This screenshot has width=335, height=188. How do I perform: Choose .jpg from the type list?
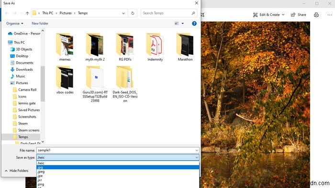118,167
